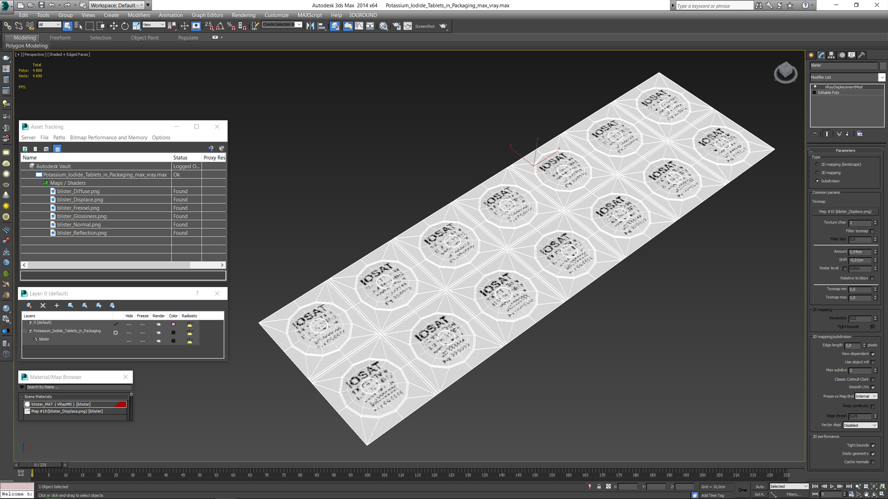Click Map #10 (blister_Displace.png) button
This screenshot has width=888, height=499.
pos(845,212)
